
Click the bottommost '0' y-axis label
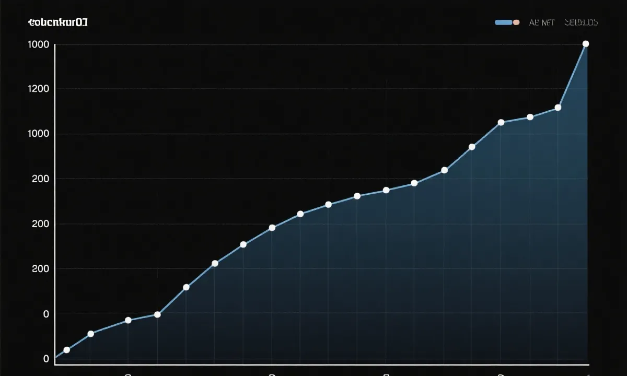[x=46, y=359]
